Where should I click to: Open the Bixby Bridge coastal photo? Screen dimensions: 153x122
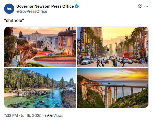pyautogui.click(x=112, y=88)
